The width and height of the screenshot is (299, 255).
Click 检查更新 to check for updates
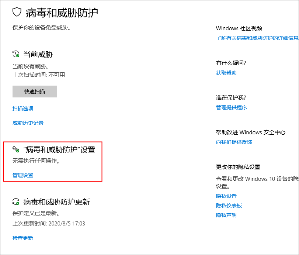click(x=23, y=238)
